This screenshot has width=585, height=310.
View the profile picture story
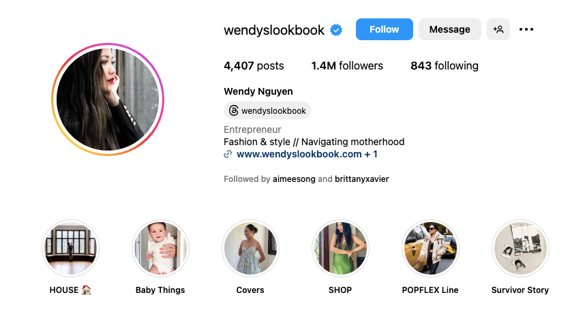[x=108, y=99]
